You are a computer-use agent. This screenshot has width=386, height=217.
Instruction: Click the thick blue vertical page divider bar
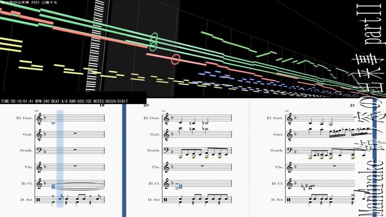[124, 160]
